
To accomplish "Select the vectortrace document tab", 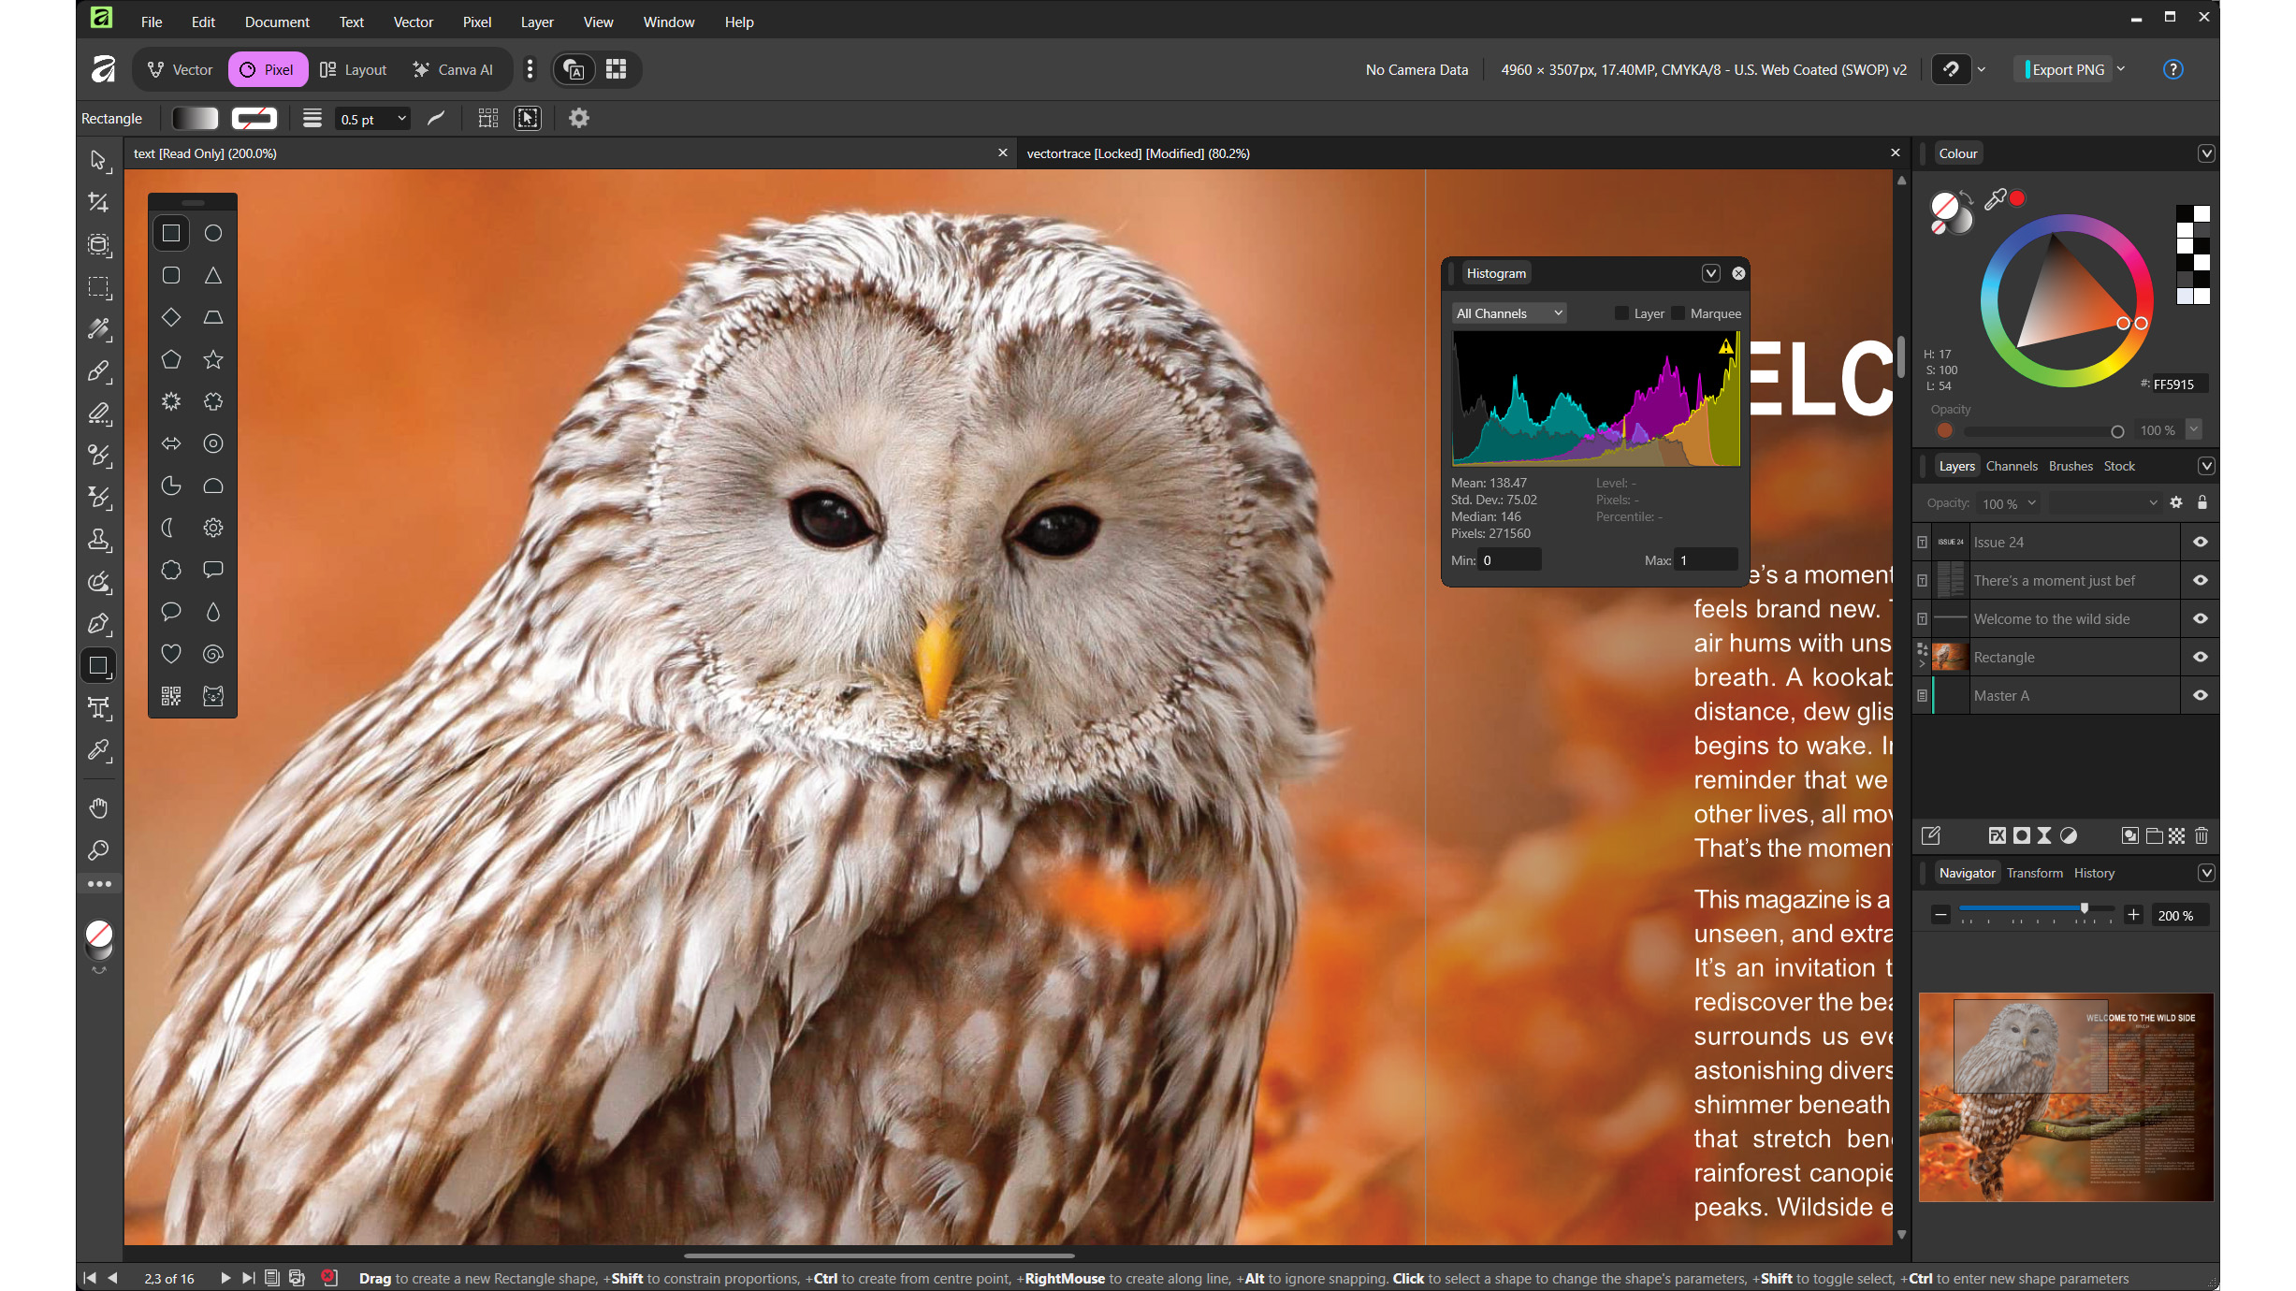I will 1138,152.
